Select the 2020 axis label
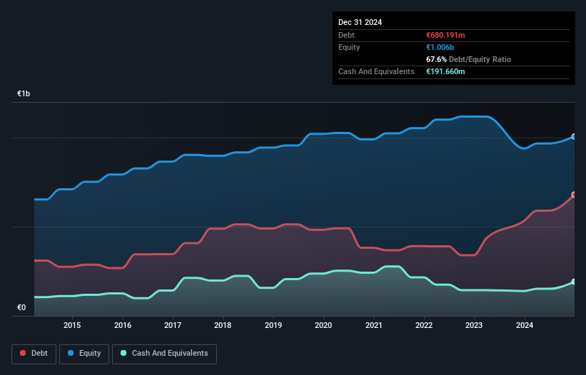The height and width of the screenshot is (375, 586). click(x=323, y=325)
